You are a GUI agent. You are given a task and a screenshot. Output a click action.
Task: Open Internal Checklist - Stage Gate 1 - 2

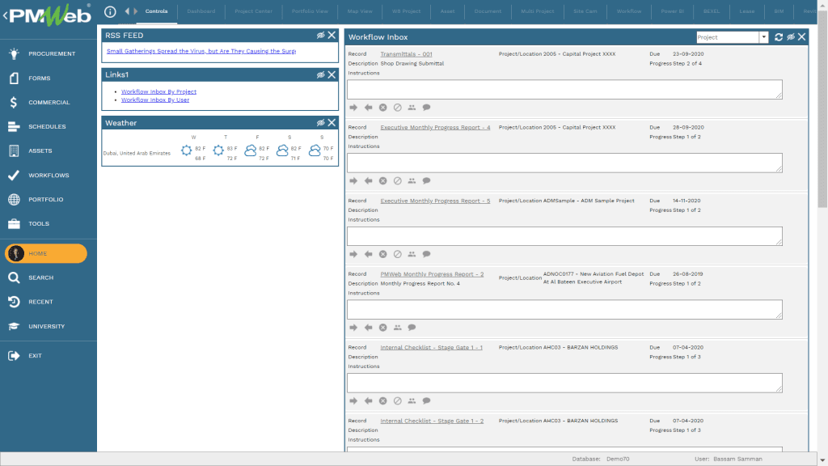[432, 421]
